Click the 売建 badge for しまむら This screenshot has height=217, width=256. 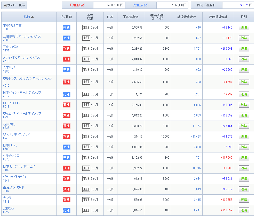pyautogui.click(x=66, y=210)
